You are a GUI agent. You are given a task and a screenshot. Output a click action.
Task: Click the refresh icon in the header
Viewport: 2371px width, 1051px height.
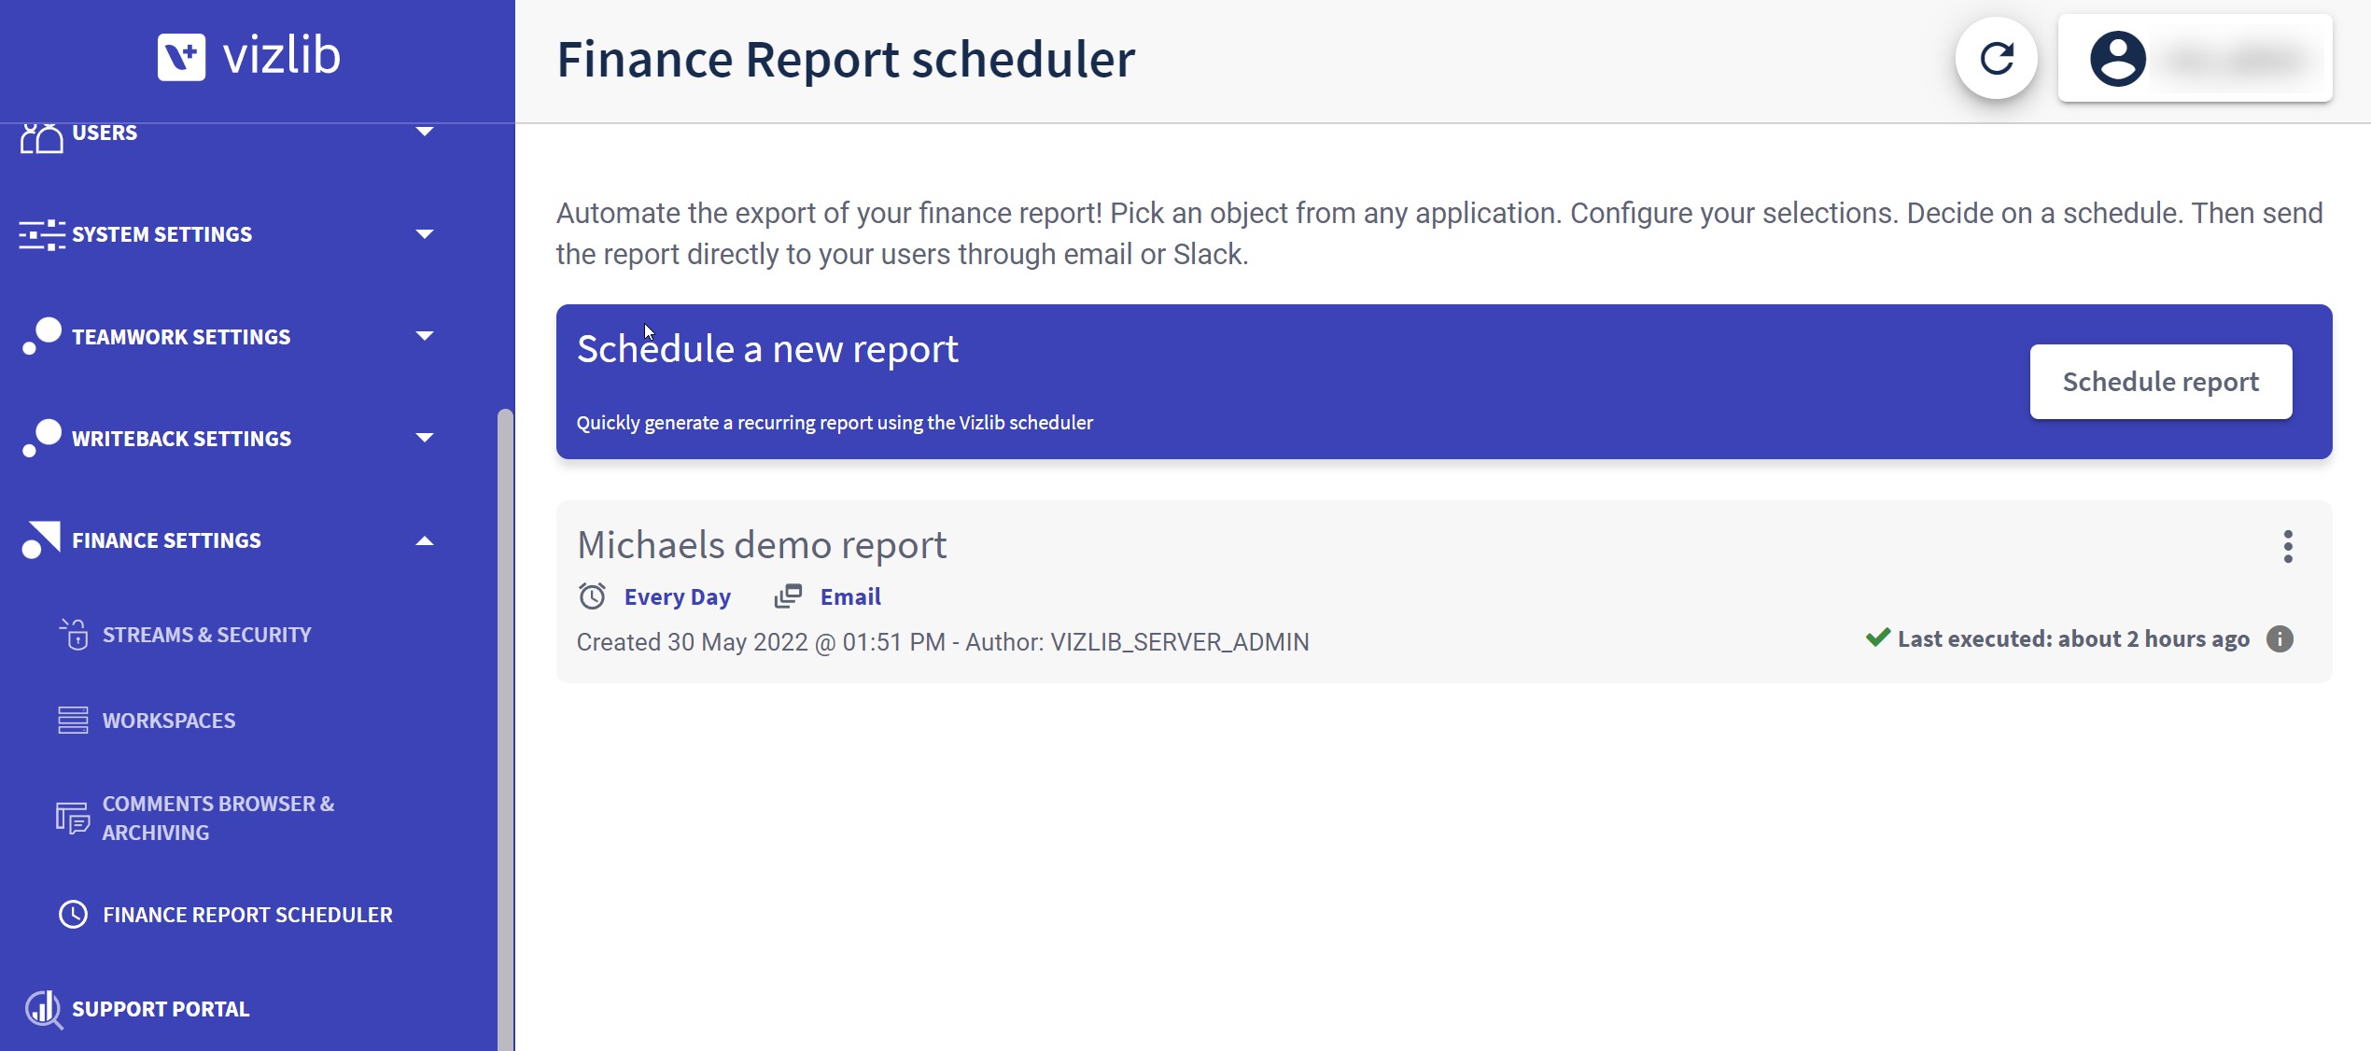click(x=1996, y=59)
